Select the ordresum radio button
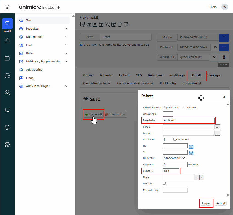This screenshot has width=233, height=215. [185, 107]
